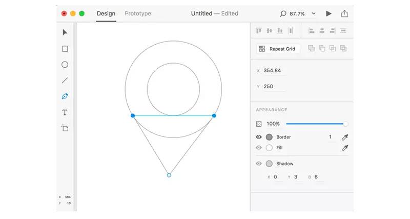Image resolution: width=410 pixels, height=219 pixels.
Task: Switch to the Prototype tab
Action: 138,14
